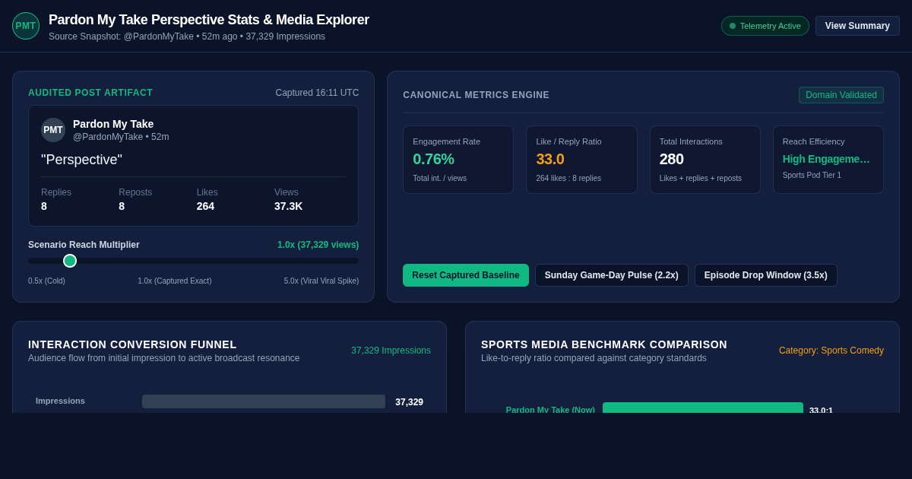The width and height of the screenshot is (912, 479).
Task: Click the Pardon My Take (Now) benchmark bar
Action: point(703,409)
